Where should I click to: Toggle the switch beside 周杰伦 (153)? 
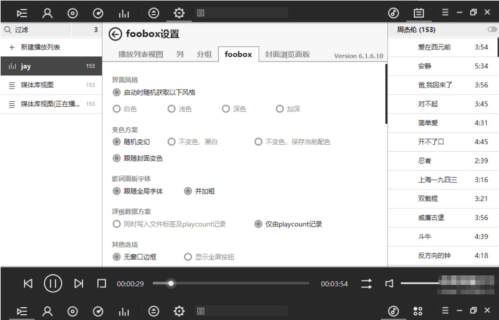[492, 29]
